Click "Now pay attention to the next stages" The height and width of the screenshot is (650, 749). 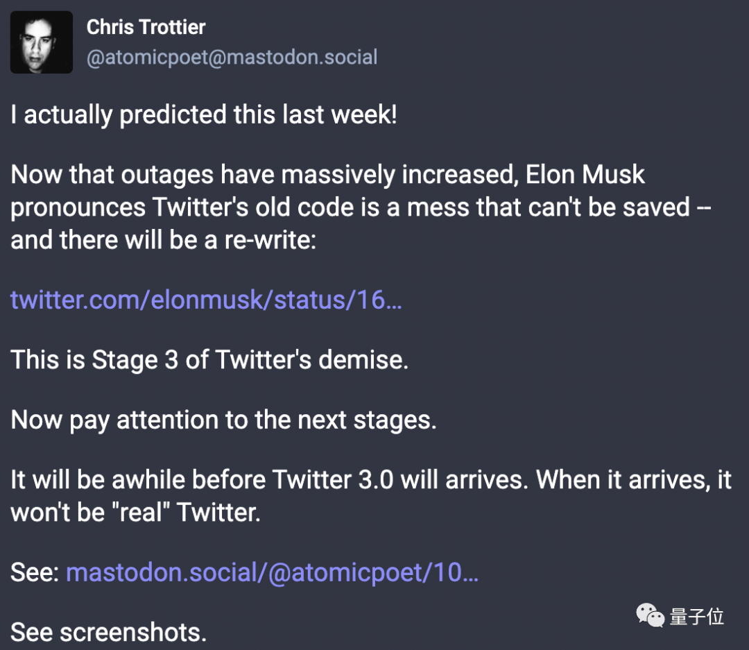pyautogui.click(x=223, y=420)
